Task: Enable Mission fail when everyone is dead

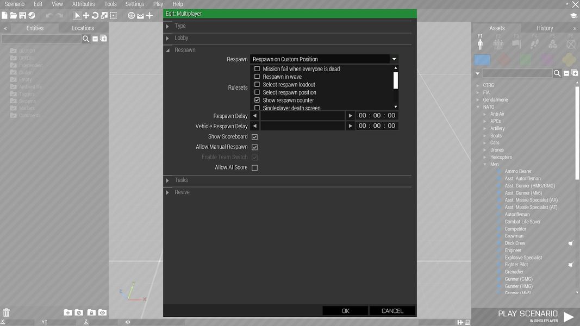Action: point(257,69)
